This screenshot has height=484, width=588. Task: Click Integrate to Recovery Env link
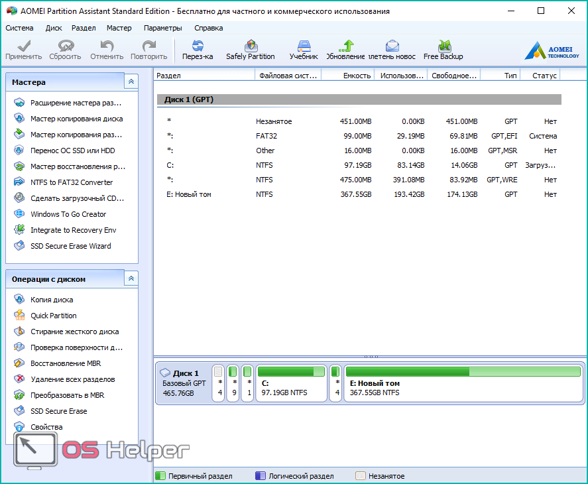[x=73, y=230]
